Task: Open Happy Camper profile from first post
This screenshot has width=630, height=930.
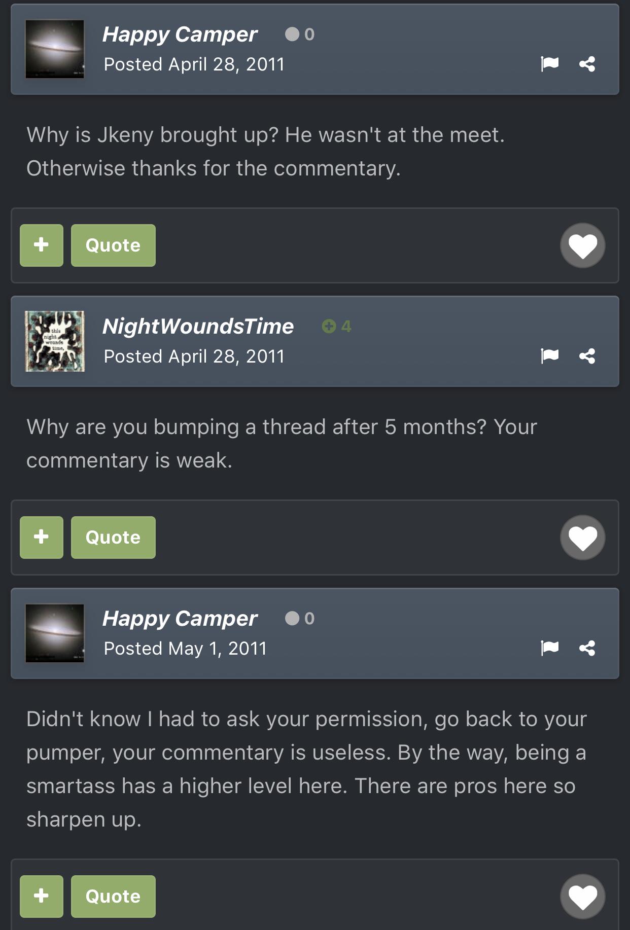Action: tap(180, 34)
